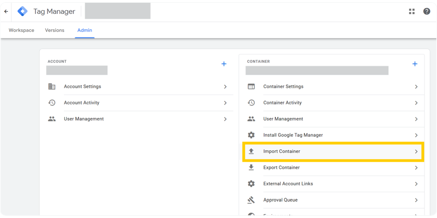The width and height of the screenshot is (437, 218).
Task: Click the Account Activity history icon
Action: click(x=52, y=103)
